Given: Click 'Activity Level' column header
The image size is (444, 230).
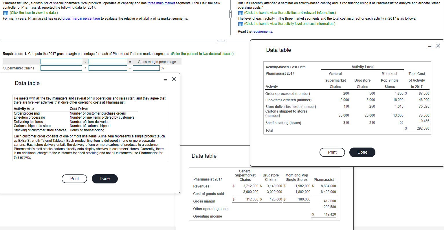Looking at the screenshot, I should click(x=362, y=67).
